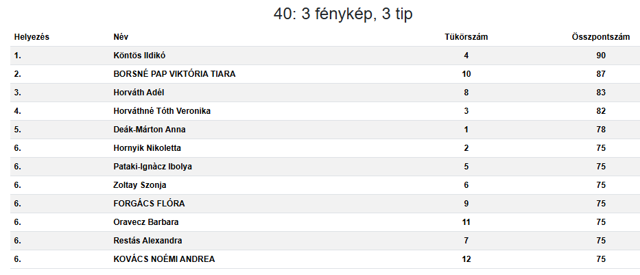Click the score 87 in second row
Image resolution: width=640 pixels, height=275 pixels.
[600, 74]
